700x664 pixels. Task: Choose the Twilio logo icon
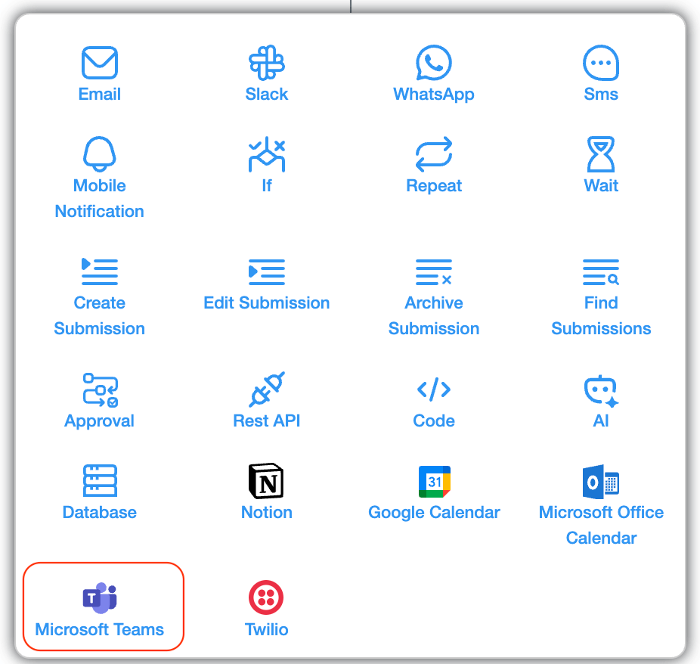click(266, 597)
